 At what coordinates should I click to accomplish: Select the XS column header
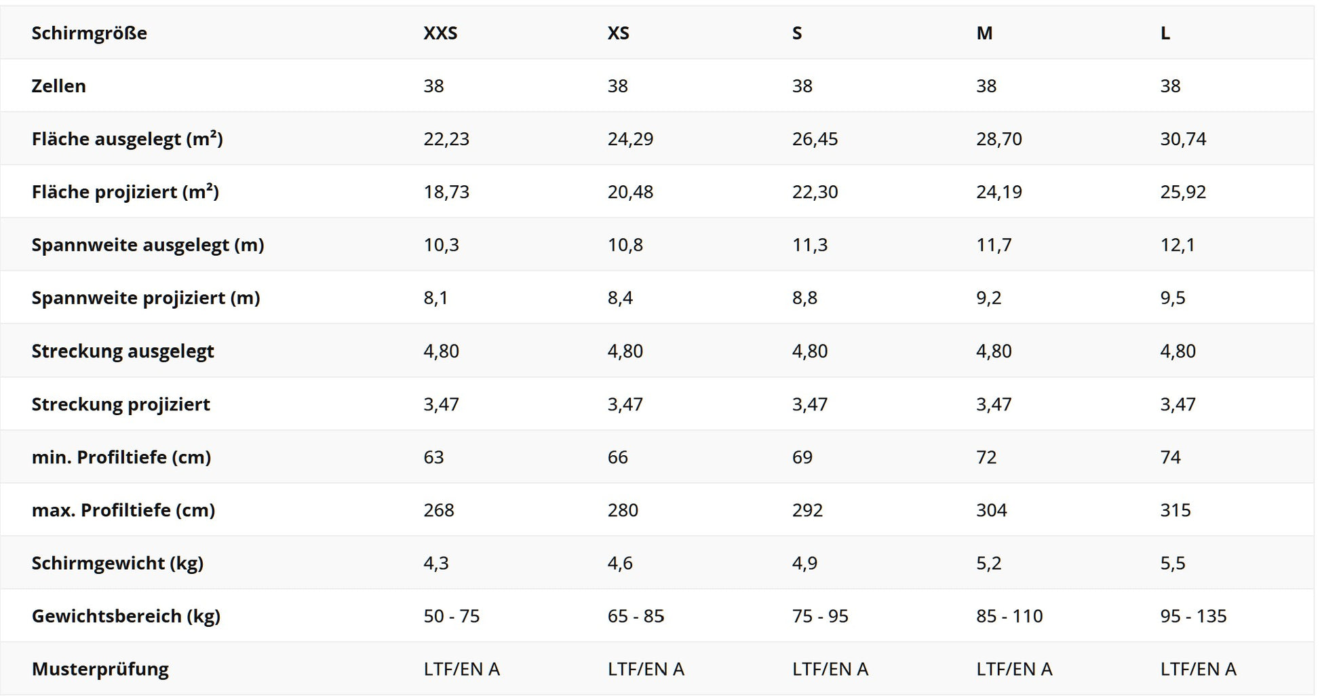click(618, 33)
